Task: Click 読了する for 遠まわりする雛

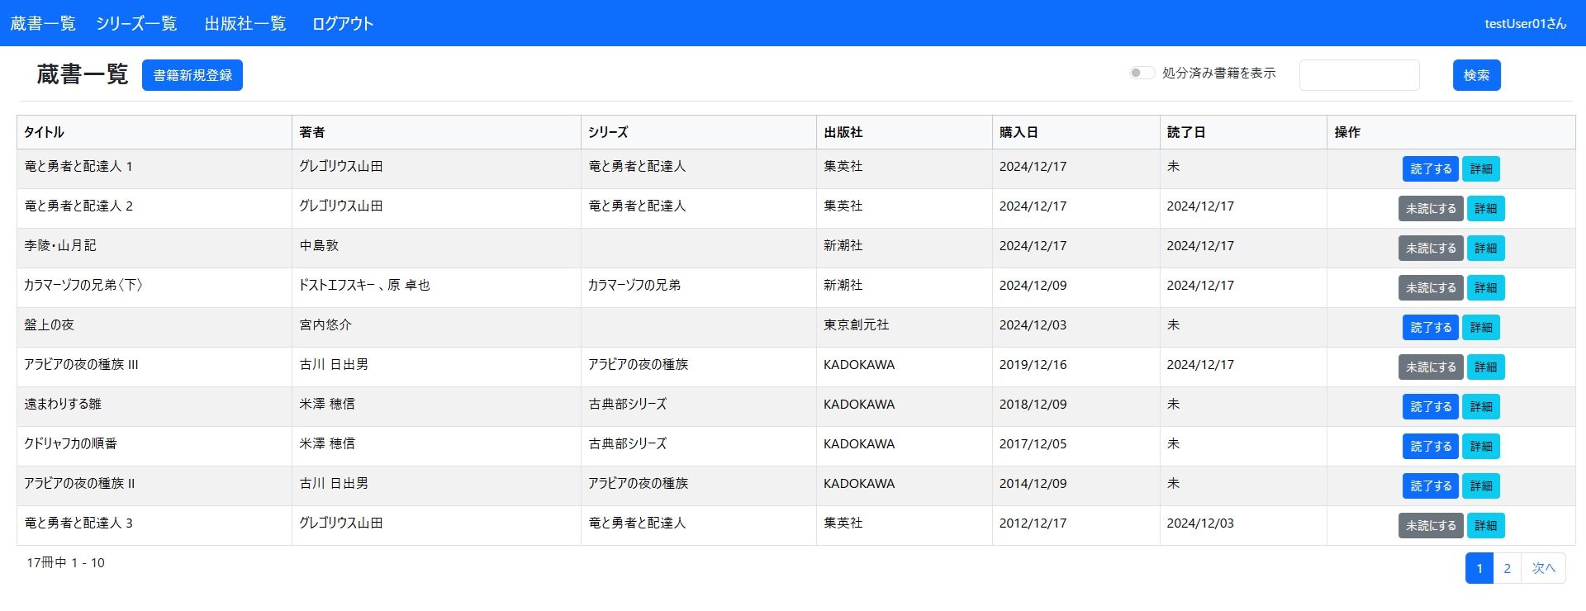Action: coord(1431,407)
